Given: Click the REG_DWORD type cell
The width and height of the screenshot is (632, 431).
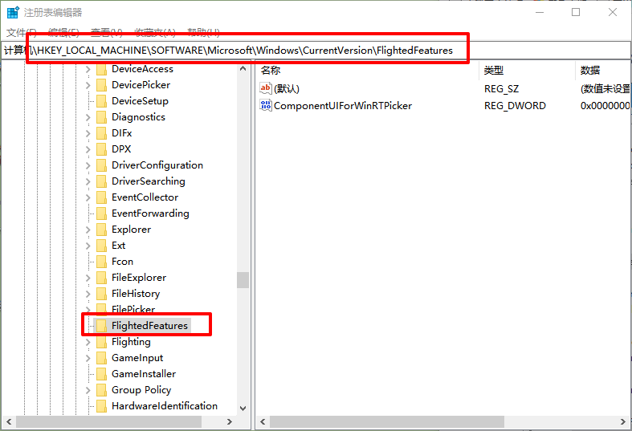Looking at the screenshot, I should (x=515, y=105).
